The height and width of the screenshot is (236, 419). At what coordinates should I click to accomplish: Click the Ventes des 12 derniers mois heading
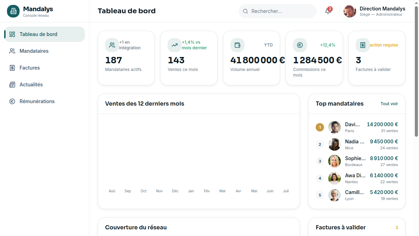pos(145,104)
